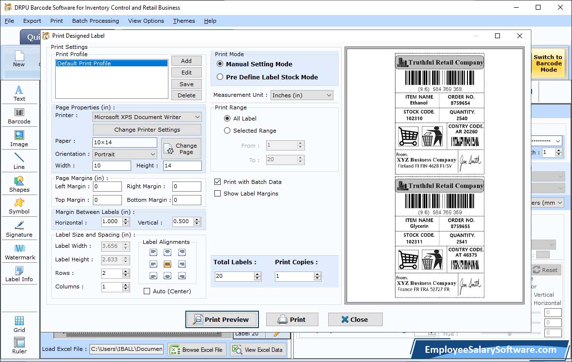Click the Print Preview button
572x362 pixels.
[222, 319]
